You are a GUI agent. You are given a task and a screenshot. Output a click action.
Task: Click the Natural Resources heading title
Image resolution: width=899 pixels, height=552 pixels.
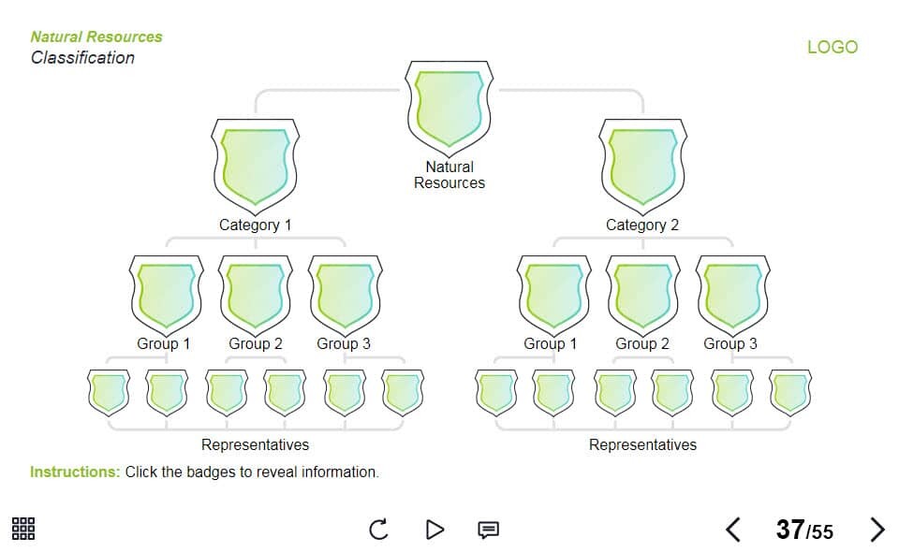coord(96,36)
